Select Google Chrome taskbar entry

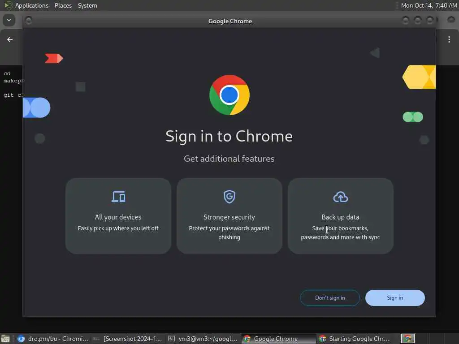[x=278, y=339]
